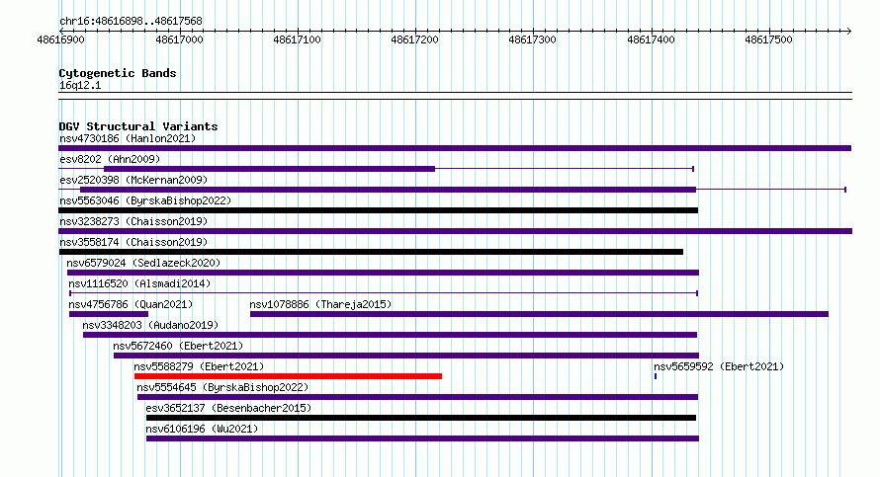Viewport: 880px width, 477px height.
Task: Click ruler position 48617400
Action: pyautogui.click(x=651, y=40)
